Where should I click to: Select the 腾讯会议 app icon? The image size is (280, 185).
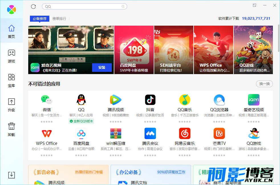tap(150, 133)
